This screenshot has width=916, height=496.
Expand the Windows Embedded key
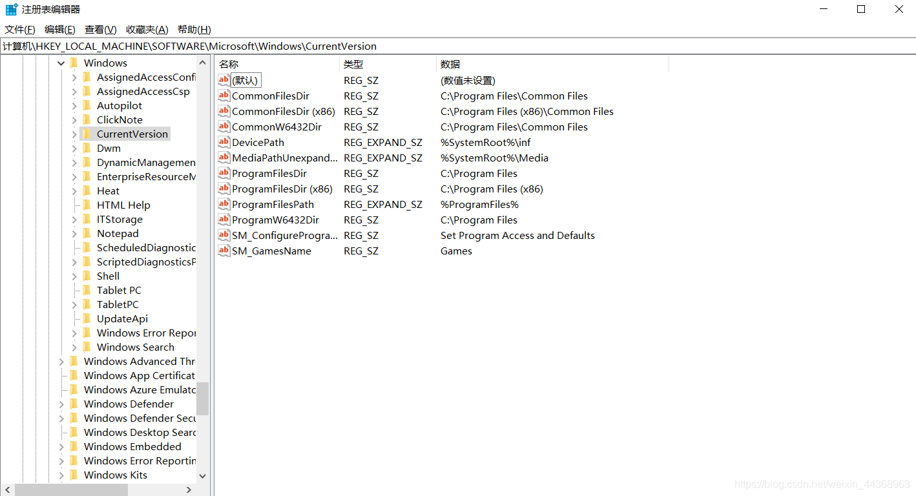click(x=61, y=446)
